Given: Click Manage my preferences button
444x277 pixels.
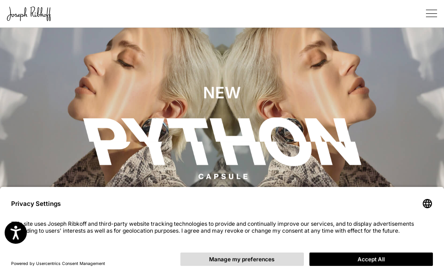Looking at the screenshot, I should click(x=242, y=259).
